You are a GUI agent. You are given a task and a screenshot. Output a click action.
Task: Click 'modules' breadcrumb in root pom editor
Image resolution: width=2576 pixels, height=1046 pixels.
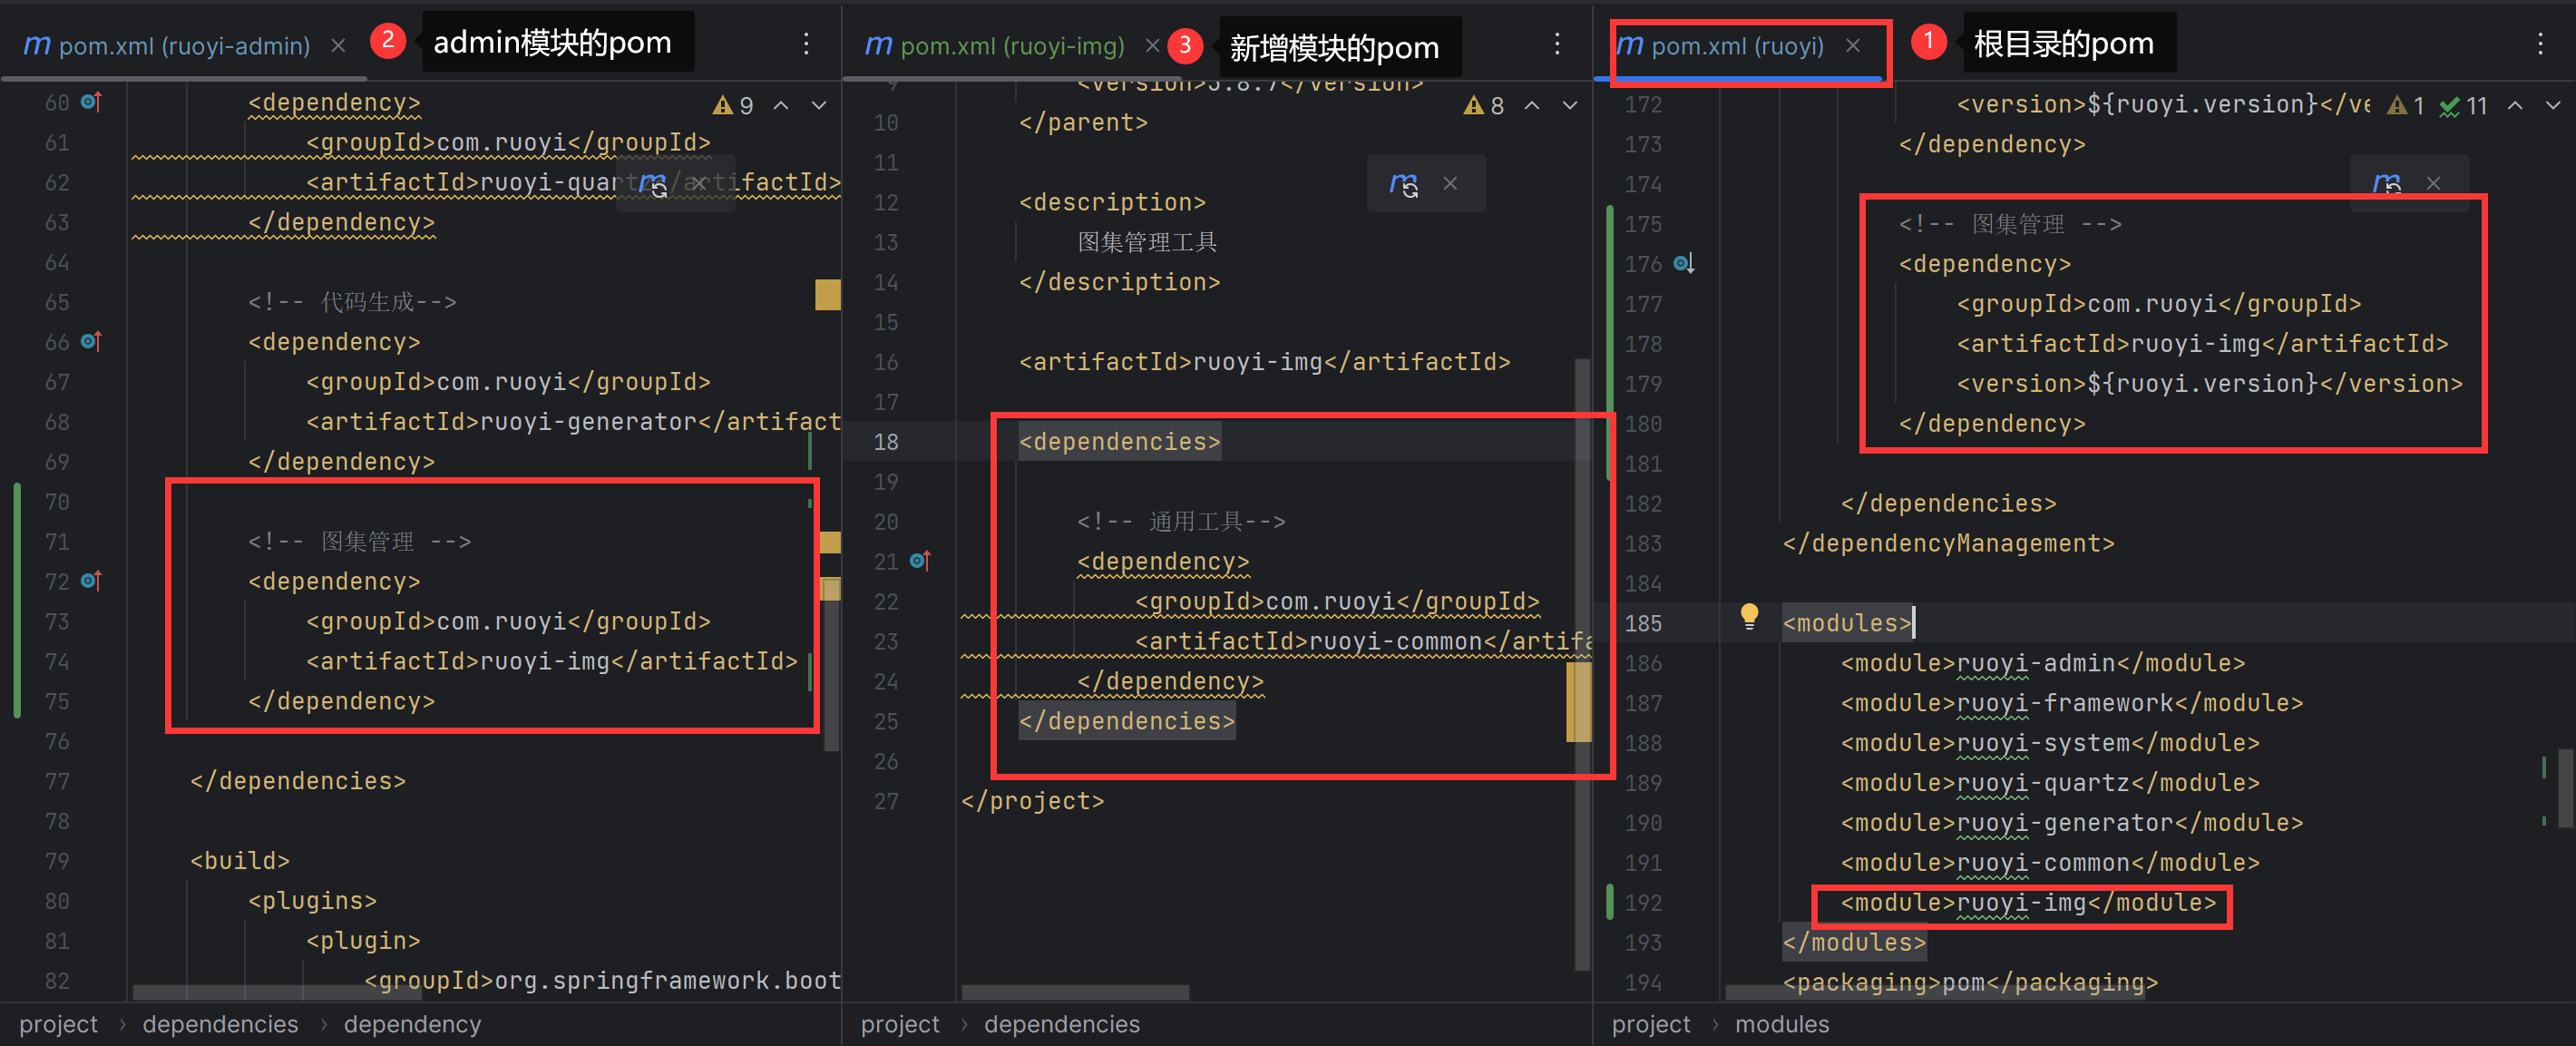click(x=1781, y=1024)
